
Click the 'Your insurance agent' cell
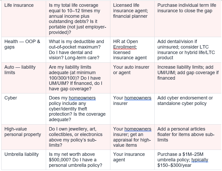pyautogui.click(x=132, y=160)
